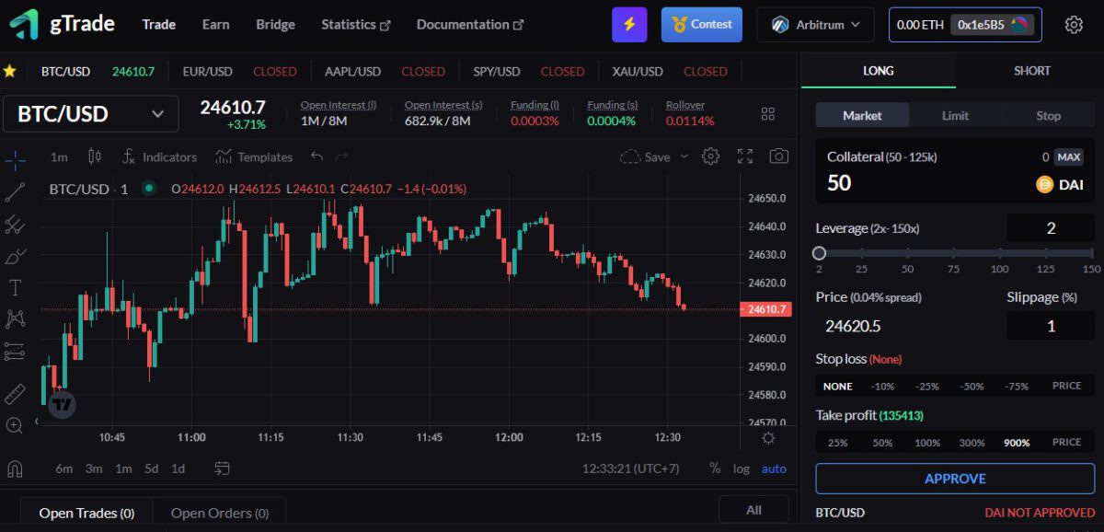Click the APPROVE button
The height and width of the screenshot is (532, 1104).
(x=954, y=479)
